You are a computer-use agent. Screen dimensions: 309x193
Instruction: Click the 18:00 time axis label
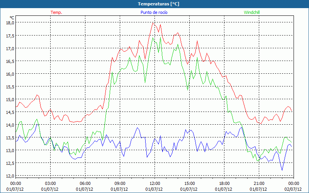click(x=224, y=183)
